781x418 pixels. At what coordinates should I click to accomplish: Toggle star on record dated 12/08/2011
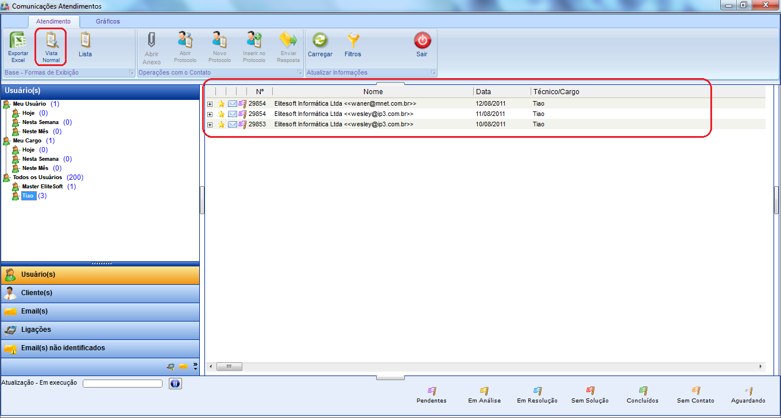click(x=221, y=104)
